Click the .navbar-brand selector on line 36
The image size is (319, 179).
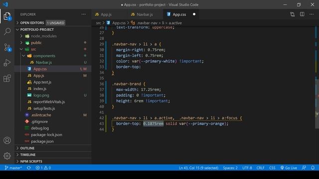tap(126, 84)
